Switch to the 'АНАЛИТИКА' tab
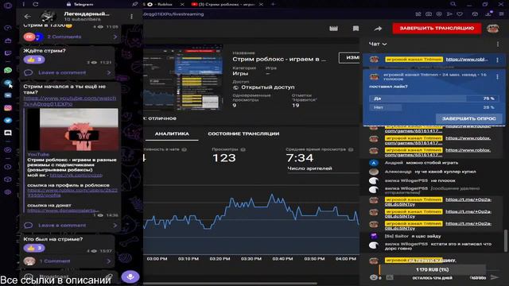The width and height of the screenshot is (509, 286). [172, 133]
